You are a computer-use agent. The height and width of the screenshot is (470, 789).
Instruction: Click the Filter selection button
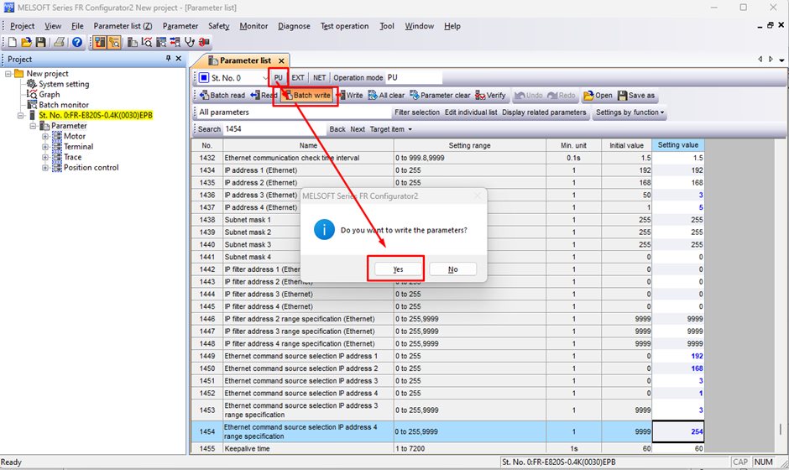coord(417,112)
